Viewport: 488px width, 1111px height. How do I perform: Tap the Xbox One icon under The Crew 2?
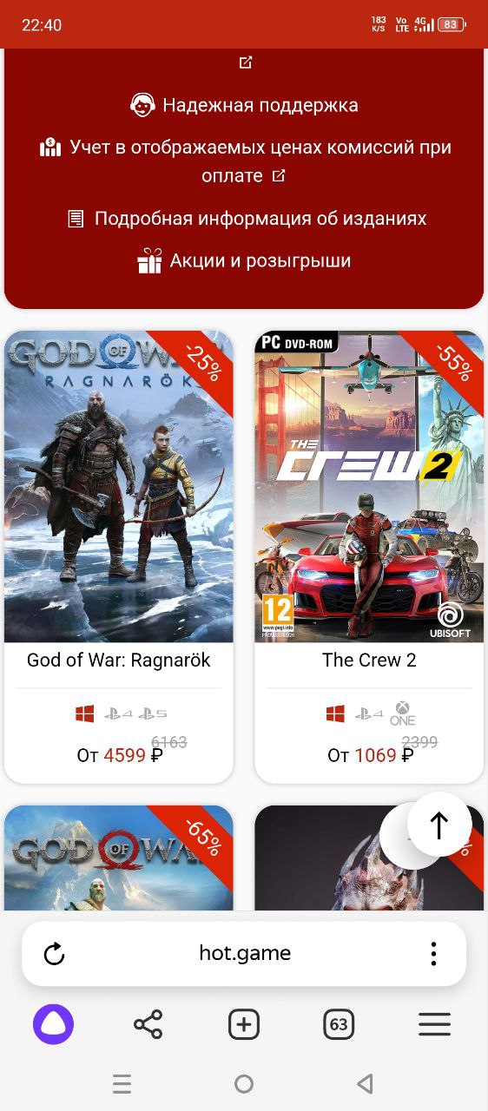(x=403, y=713)
